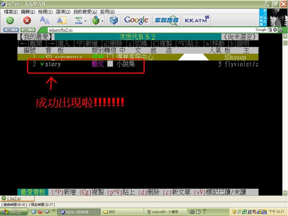The image size is (288, 216).
Task: Click the lyrics search 歌詞搜尋 button
Action: coord(167,20)
